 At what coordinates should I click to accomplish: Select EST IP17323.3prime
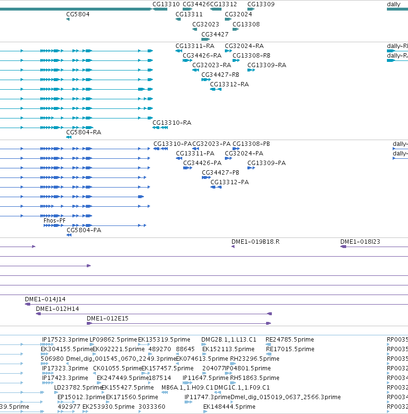pyautogui.click(x=65, y=368)
